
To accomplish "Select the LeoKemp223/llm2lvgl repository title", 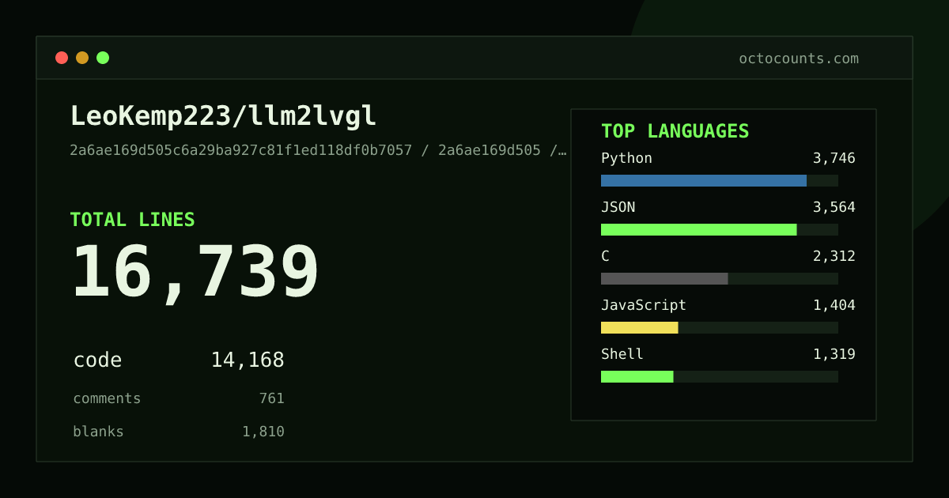I will (x=223, y=116).
